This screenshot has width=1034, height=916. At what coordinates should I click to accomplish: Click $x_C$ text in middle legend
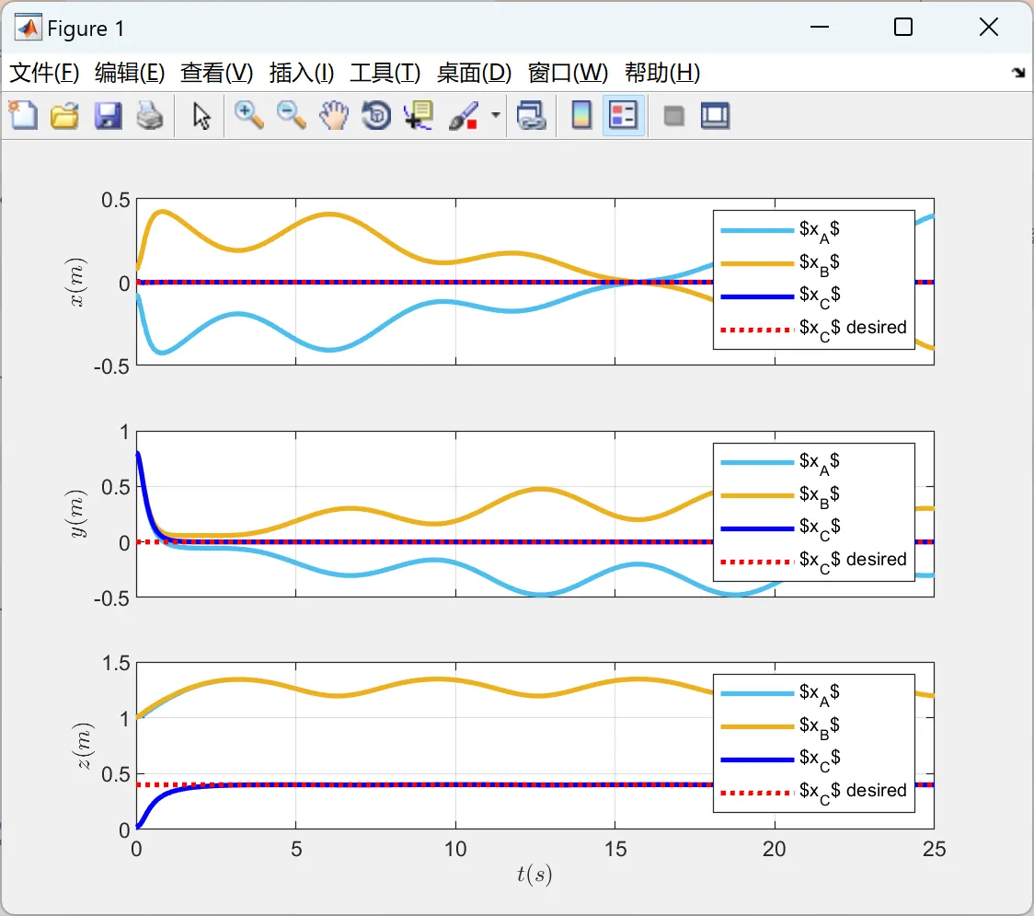point(820,528)
